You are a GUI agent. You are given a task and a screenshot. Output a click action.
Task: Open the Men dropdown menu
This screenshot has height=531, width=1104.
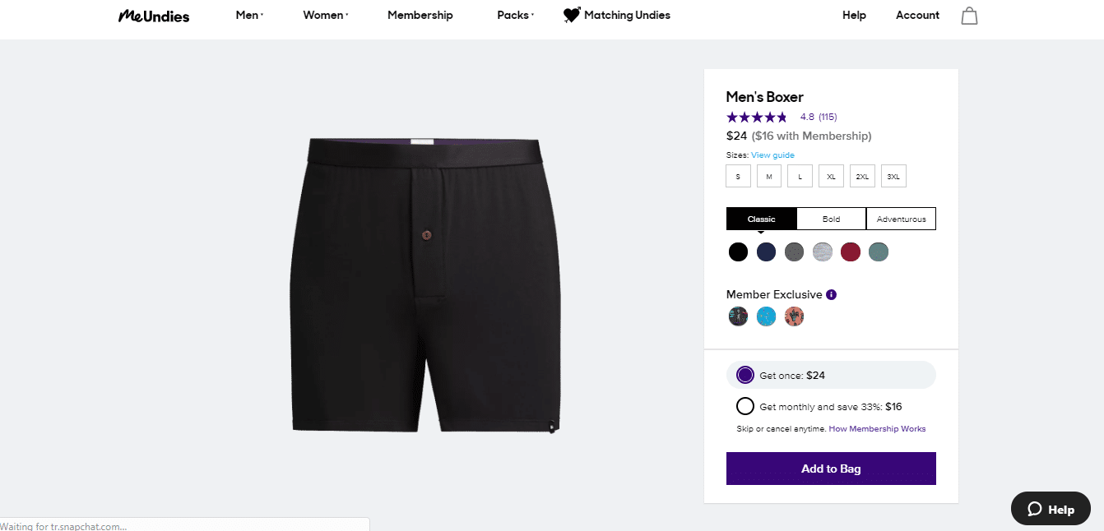(248, 15)
